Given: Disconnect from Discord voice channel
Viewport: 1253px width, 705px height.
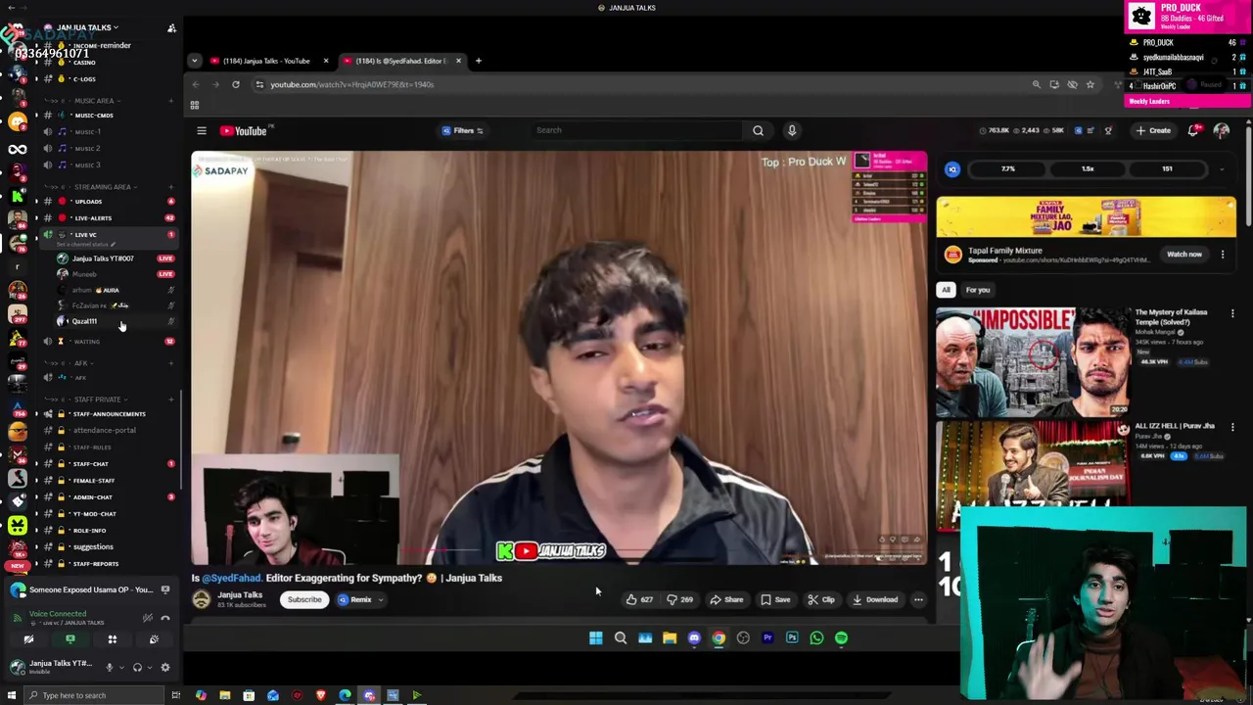Looking at the screenshot, I should (165, 618).
